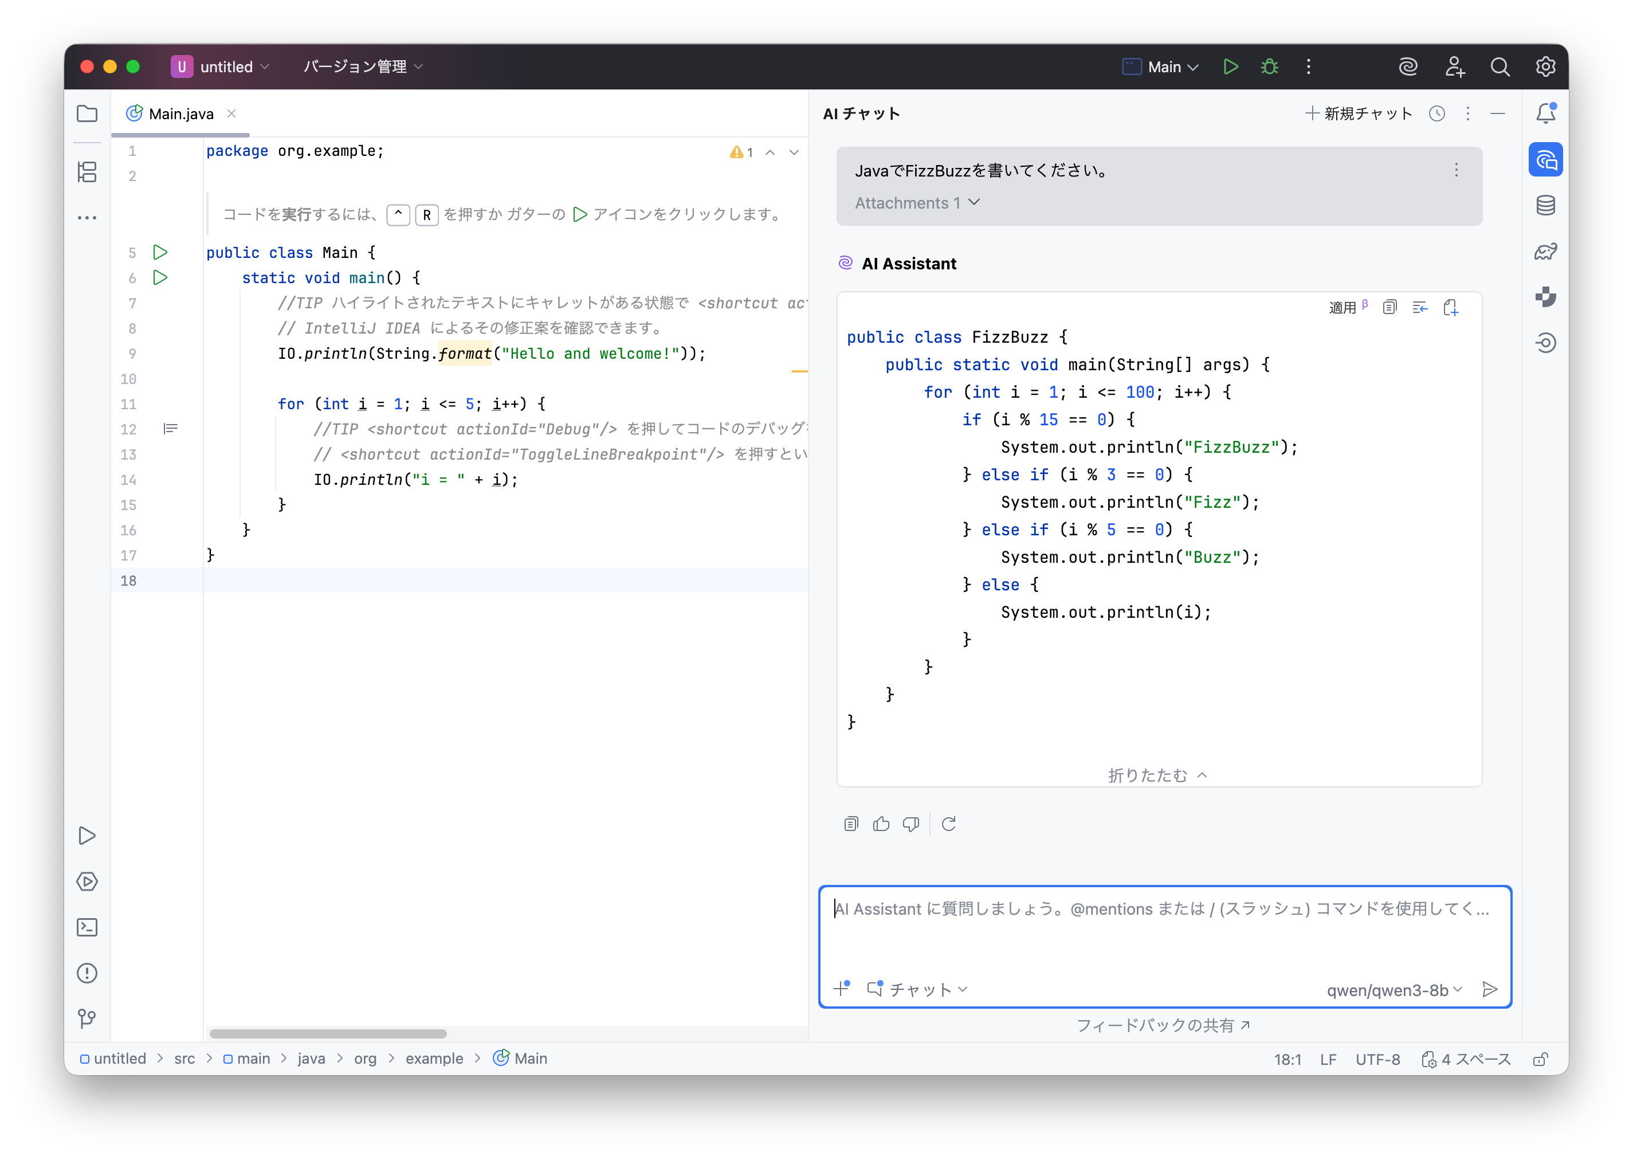This screenshot has height=1160, width=1633.
Task: Open chat history clock icon
Action: coord(1436,113)
